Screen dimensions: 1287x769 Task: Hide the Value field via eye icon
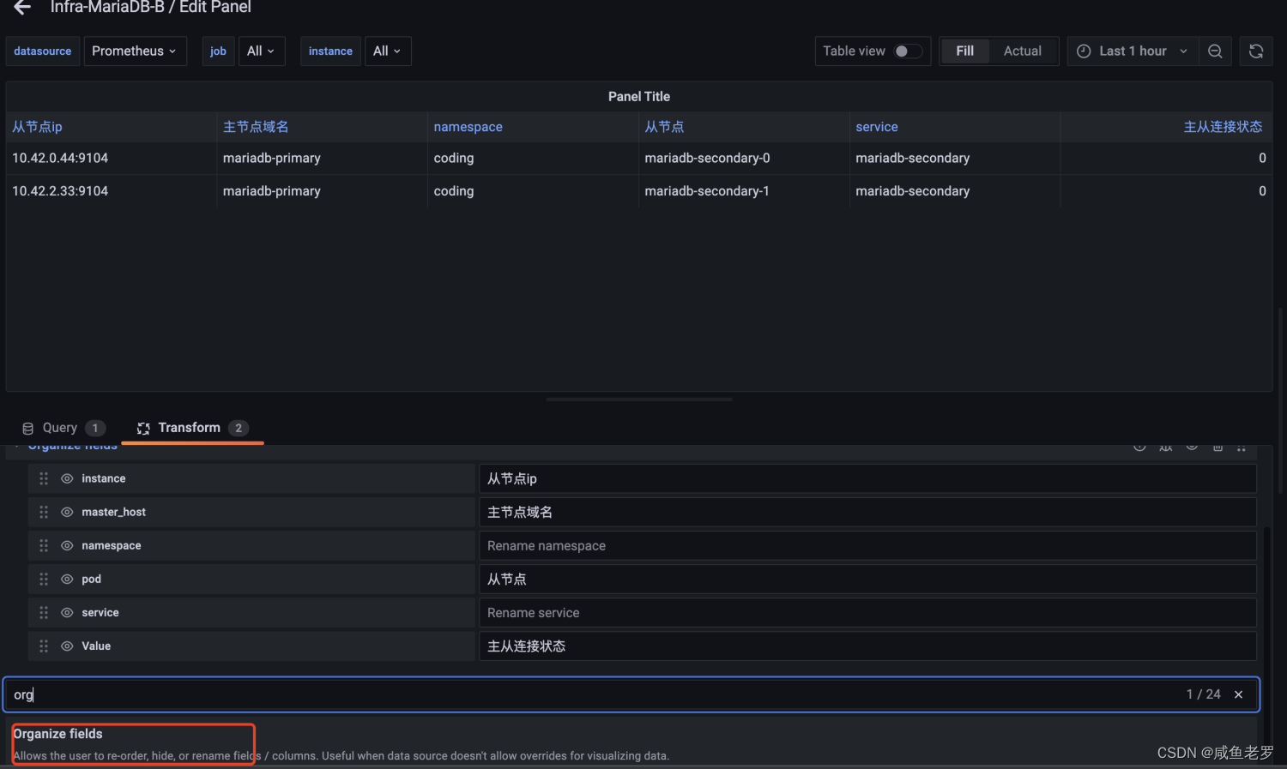pos(67,646)
